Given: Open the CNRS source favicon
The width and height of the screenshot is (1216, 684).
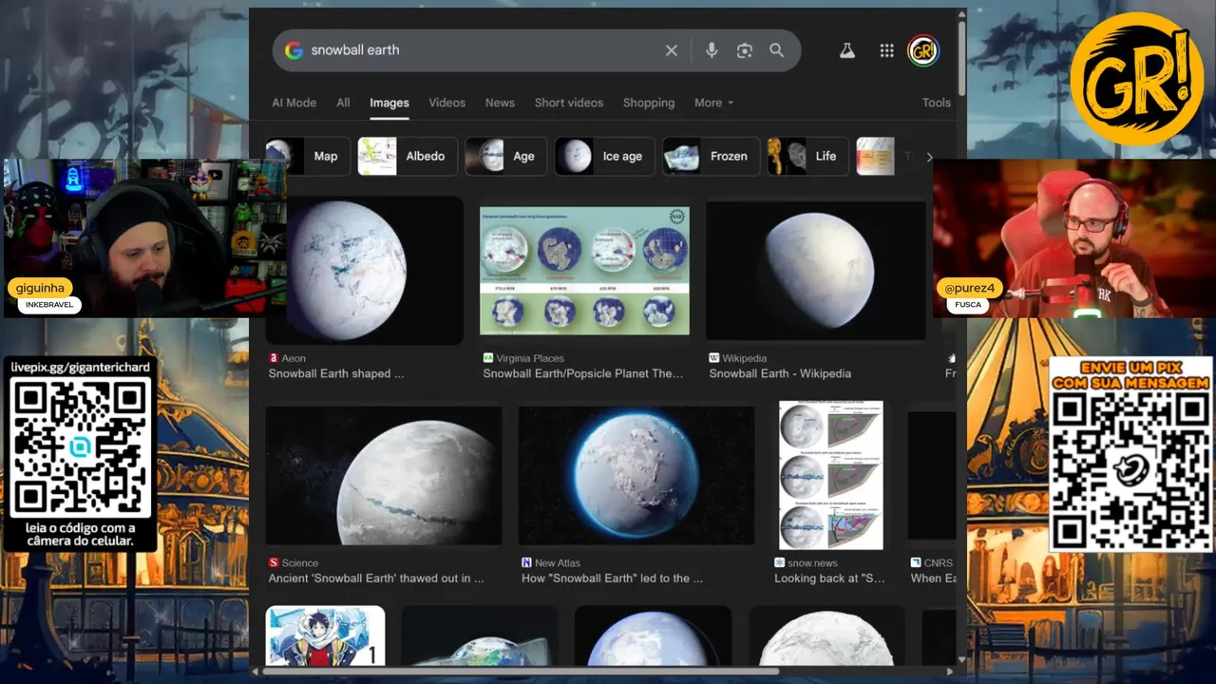Looking at the screenshot, I should pyautogui.click(x=916, y=562).
